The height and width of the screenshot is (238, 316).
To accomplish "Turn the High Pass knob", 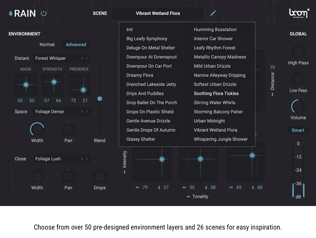I will click(298, 52).
